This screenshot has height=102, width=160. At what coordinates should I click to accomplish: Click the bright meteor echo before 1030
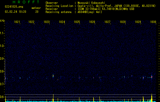[x=152, y=77]
